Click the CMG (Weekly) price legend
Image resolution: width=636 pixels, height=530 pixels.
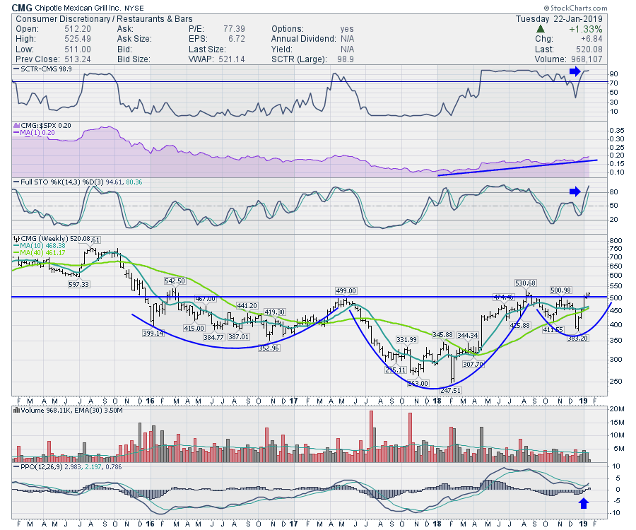point(55,239)
